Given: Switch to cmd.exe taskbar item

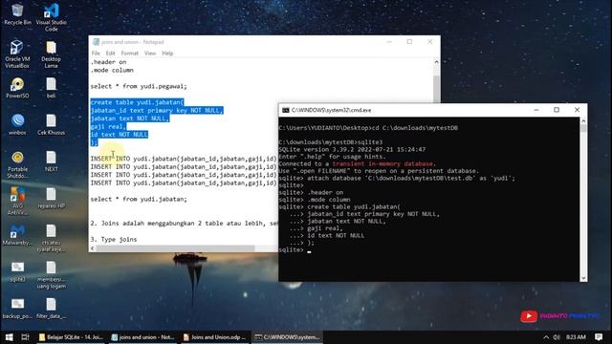Looking at the screenshot, I should [x=287, y=337].
